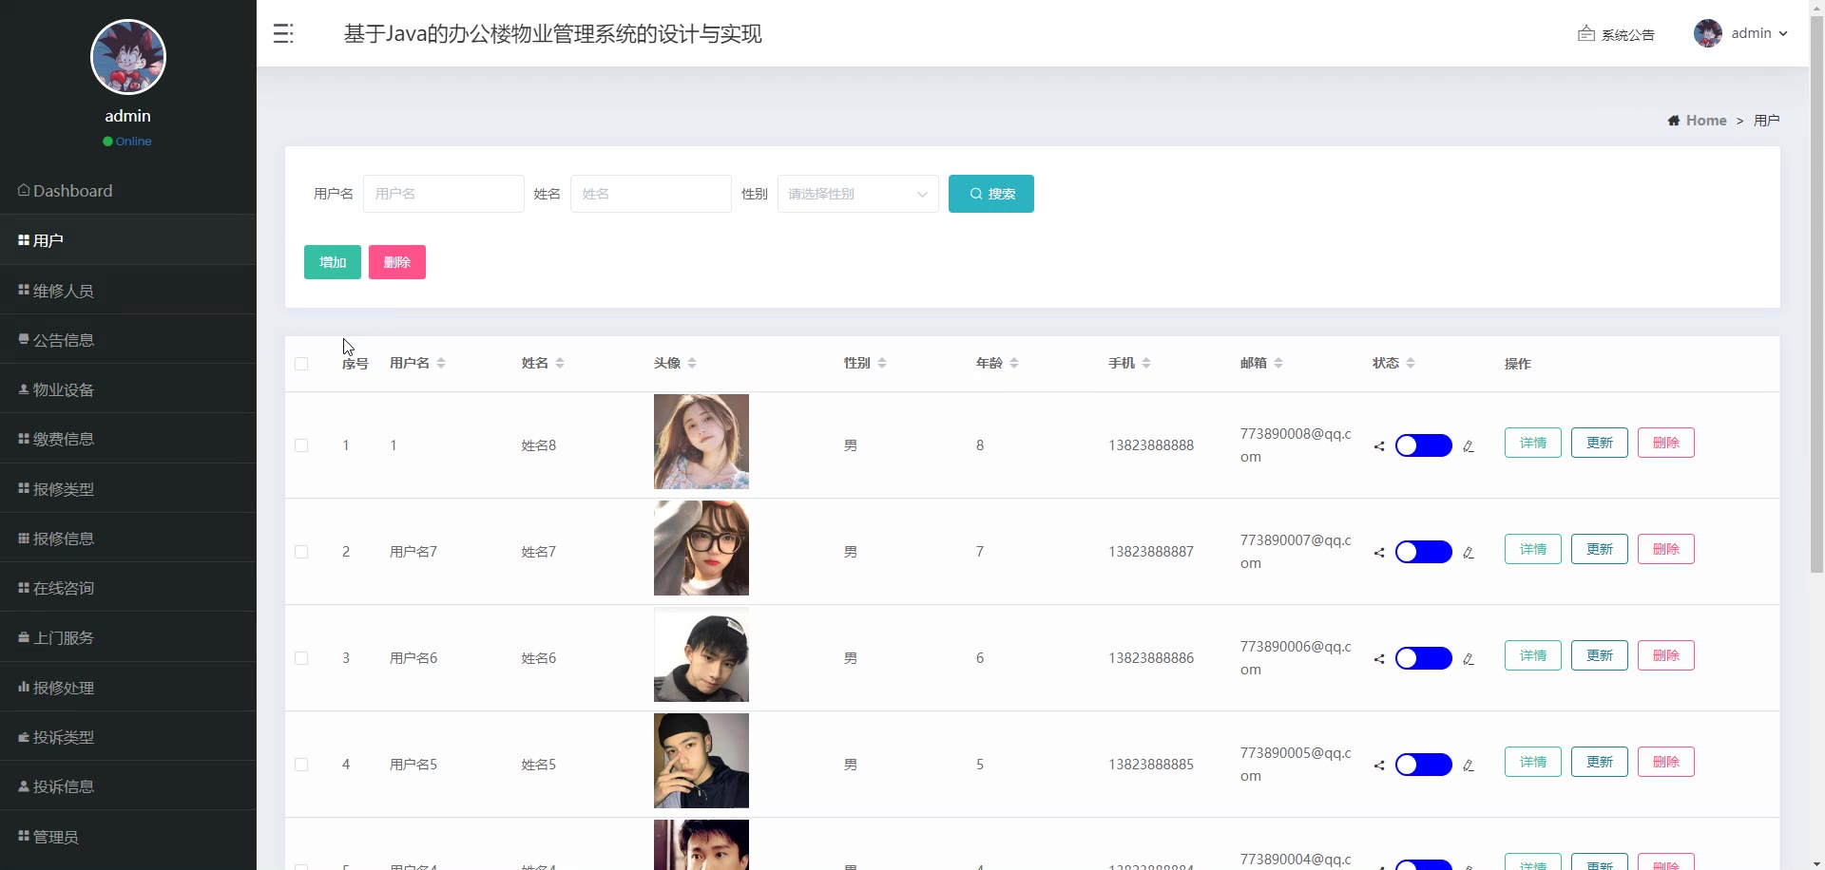Sort the table by the 年龄 column arrows
The image size is (1825, 870).
[x=1014, y=363]
